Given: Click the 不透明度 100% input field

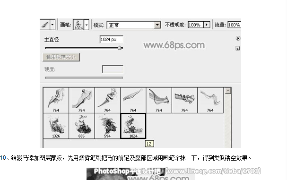Looking at the screenshot, I should [195, 25].
